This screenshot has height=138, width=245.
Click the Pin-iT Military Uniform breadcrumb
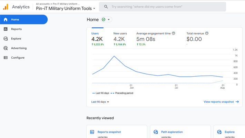(66, 4)
